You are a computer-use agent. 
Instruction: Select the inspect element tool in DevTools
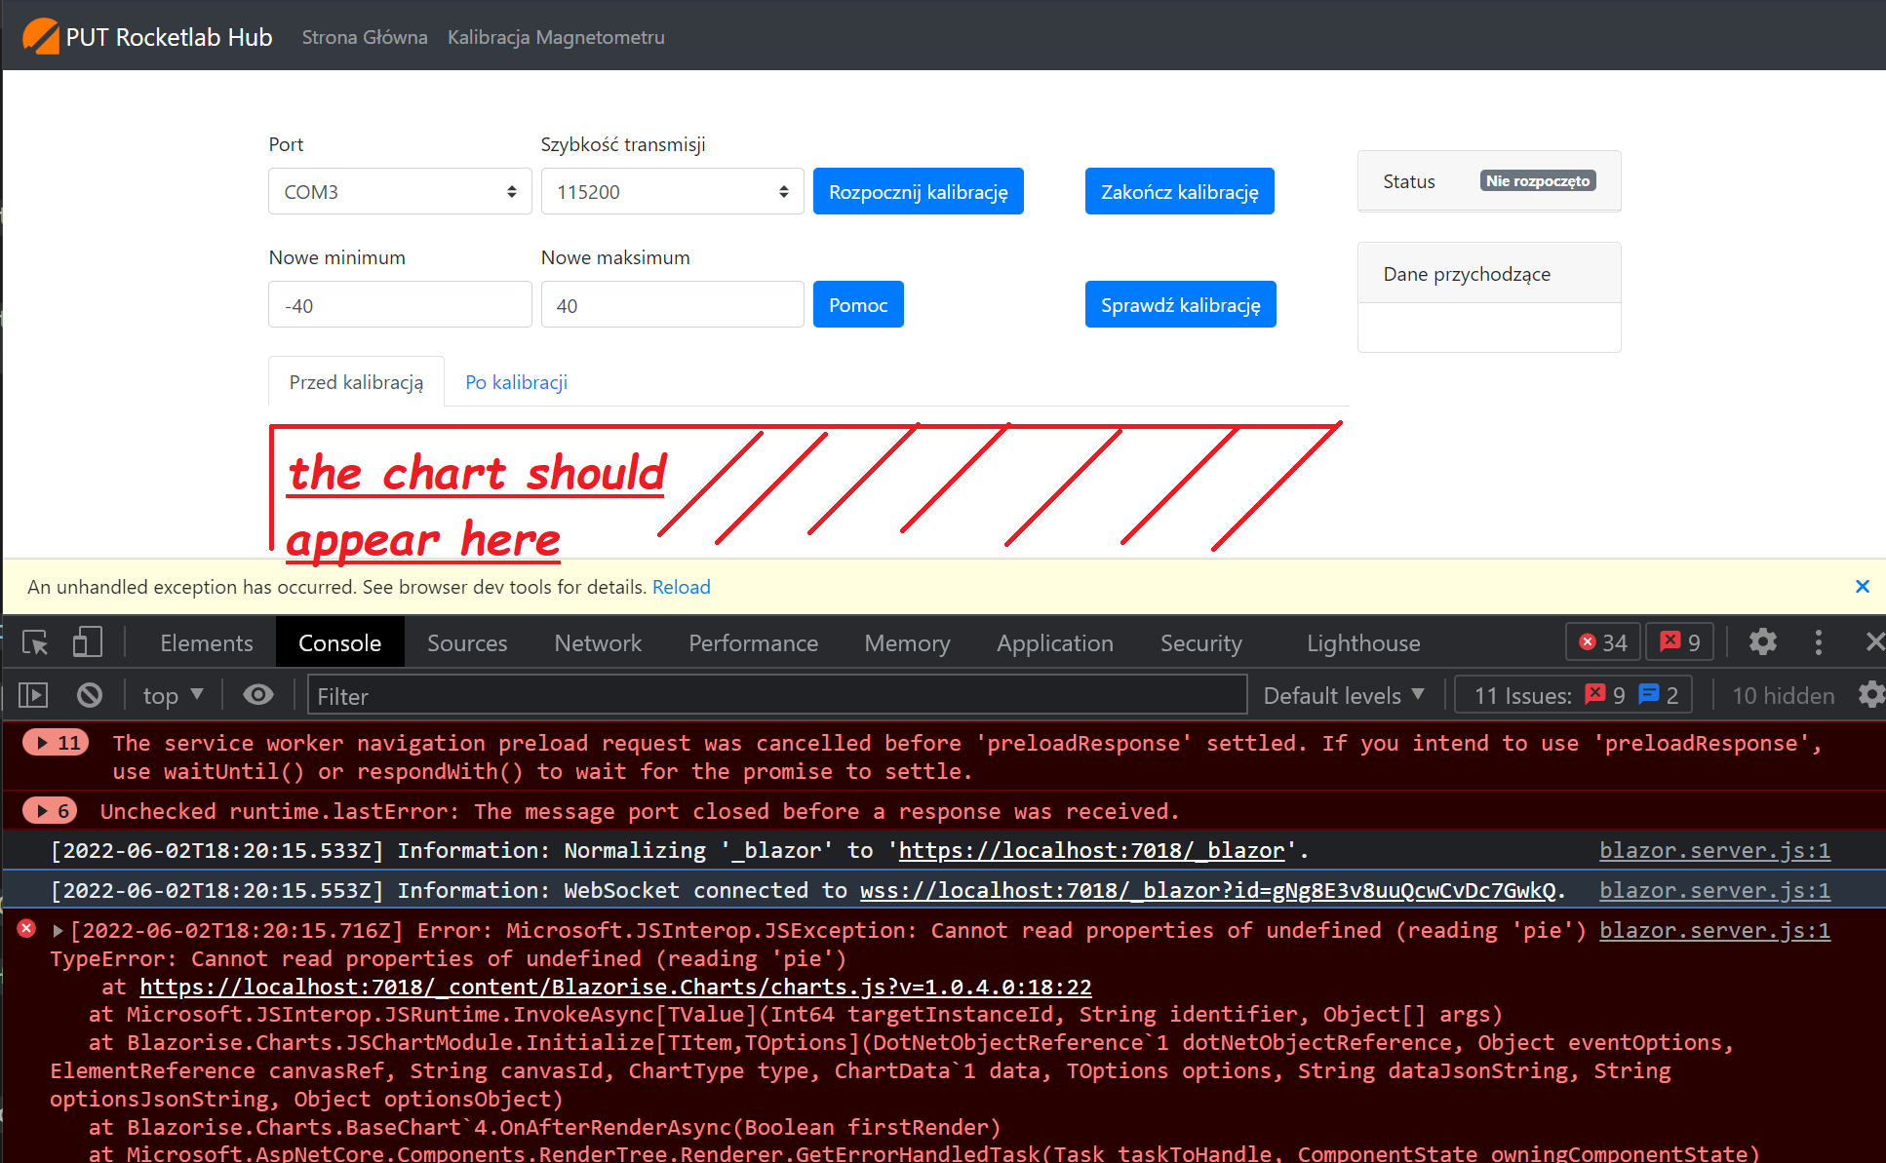(x=34, y=642)
